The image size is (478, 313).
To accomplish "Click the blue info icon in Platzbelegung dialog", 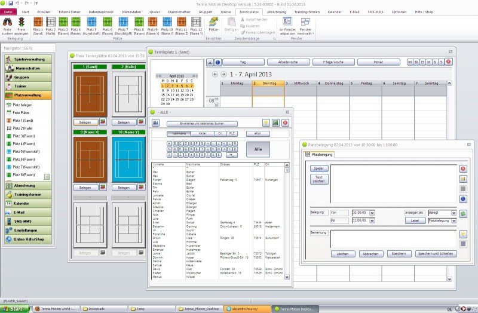I will pyautogui.click(x=463, y=198).
